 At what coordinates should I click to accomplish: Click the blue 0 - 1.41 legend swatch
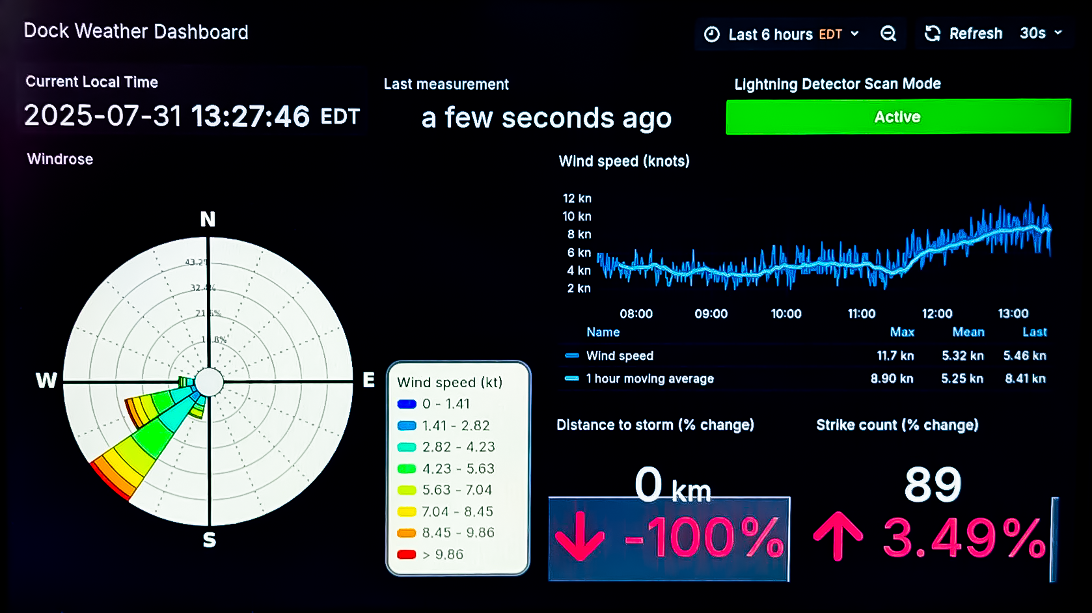point(407,404)
